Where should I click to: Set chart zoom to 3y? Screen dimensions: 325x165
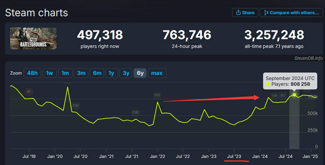pos(126,73)
